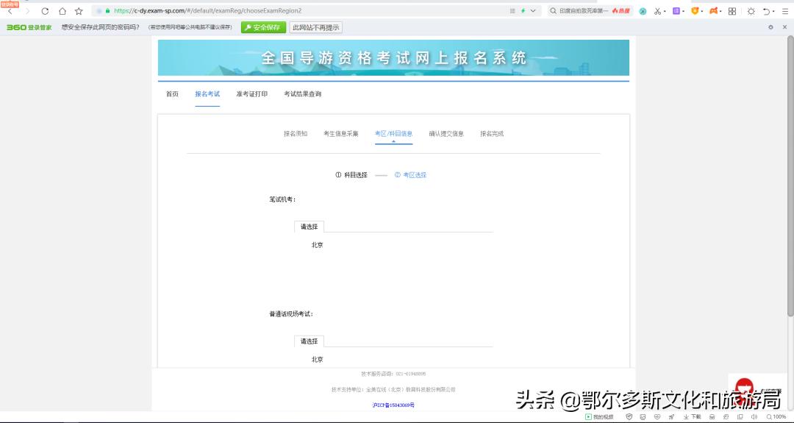Select sub-step ① 科目选择

pyautogui.click(x=351, y=175)
